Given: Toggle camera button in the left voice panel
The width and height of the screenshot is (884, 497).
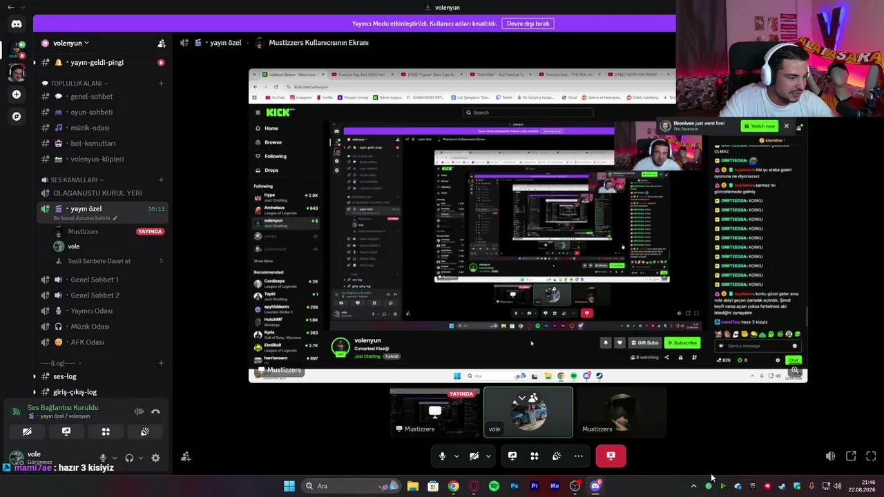Looking at the screenshot, I should [x=27, y=431].
